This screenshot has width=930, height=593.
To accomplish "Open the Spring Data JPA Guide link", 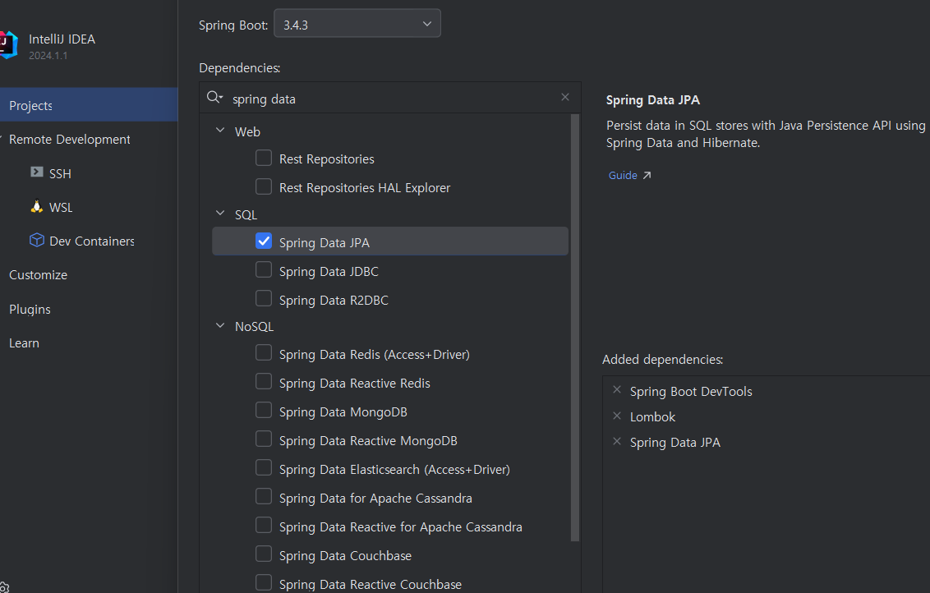I will tap(623, 175).
